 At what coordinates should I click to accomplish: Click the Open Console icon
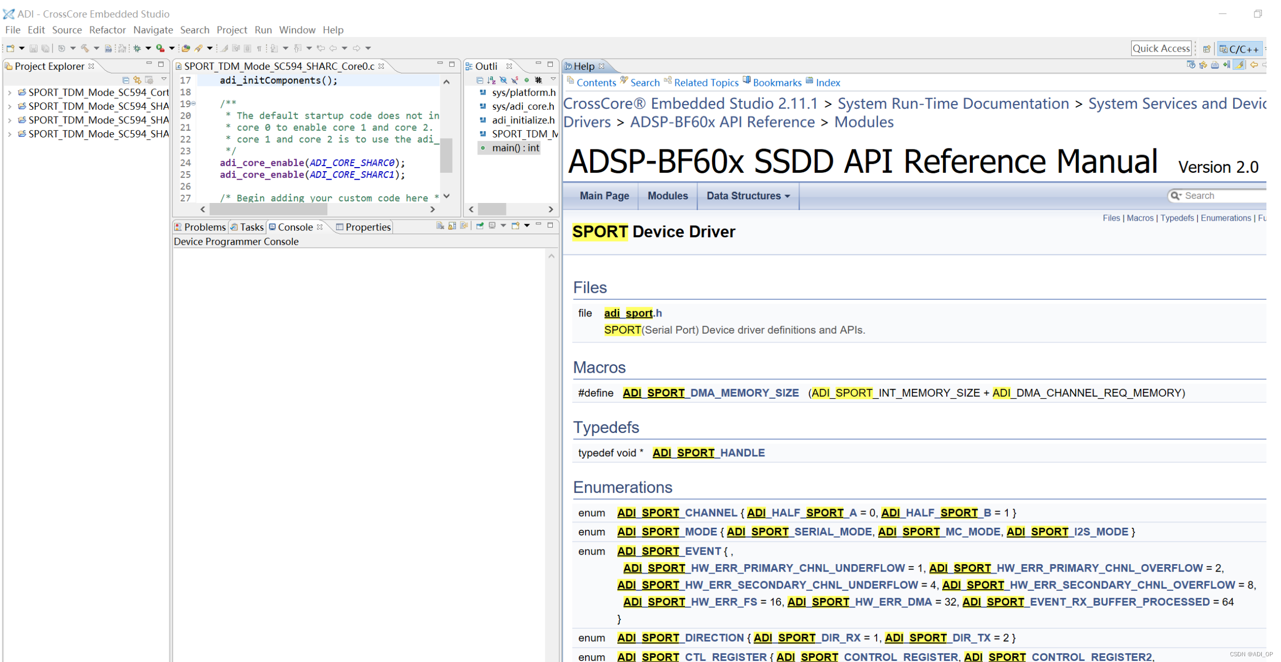(x=515, y=225)
